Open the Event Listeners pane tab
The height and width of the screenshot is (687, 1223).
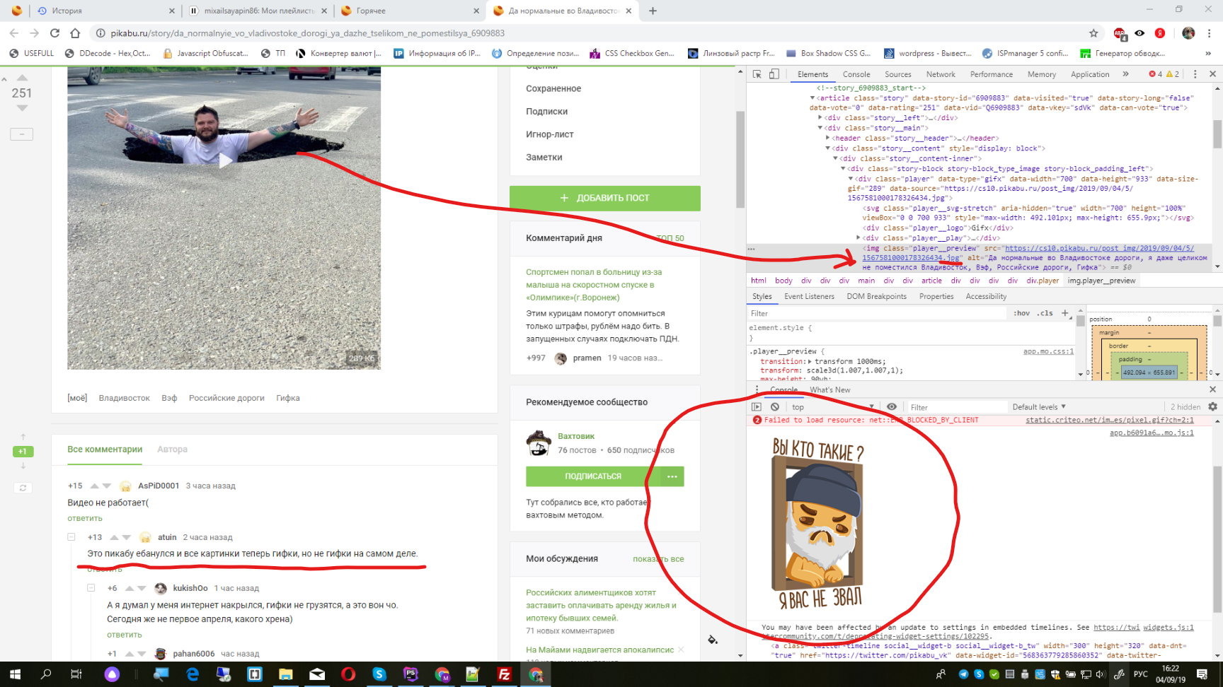click(809, 296)
